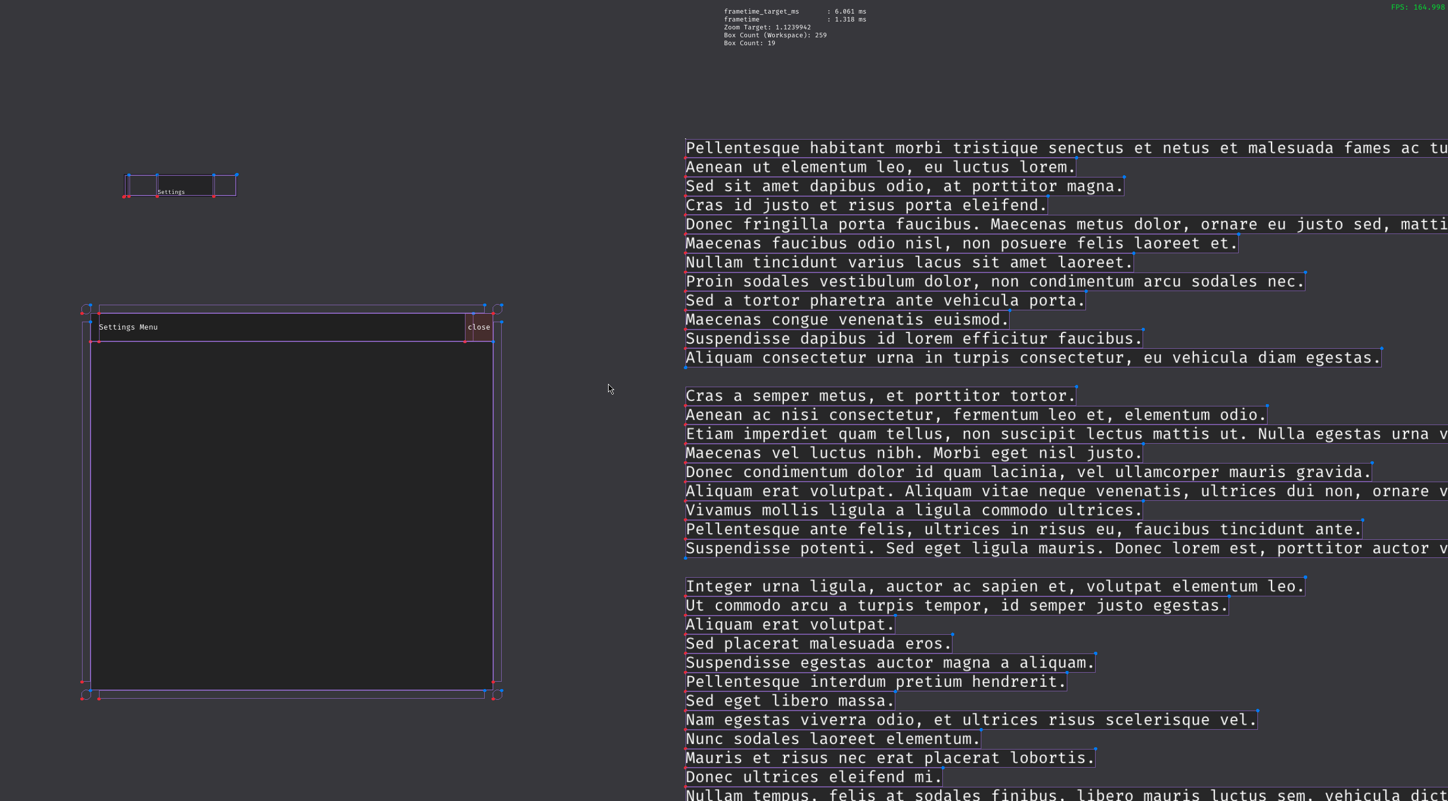Click the empty box left of Settings button
This screenshot has height=801, width=1448.
[x=143, y=186]
